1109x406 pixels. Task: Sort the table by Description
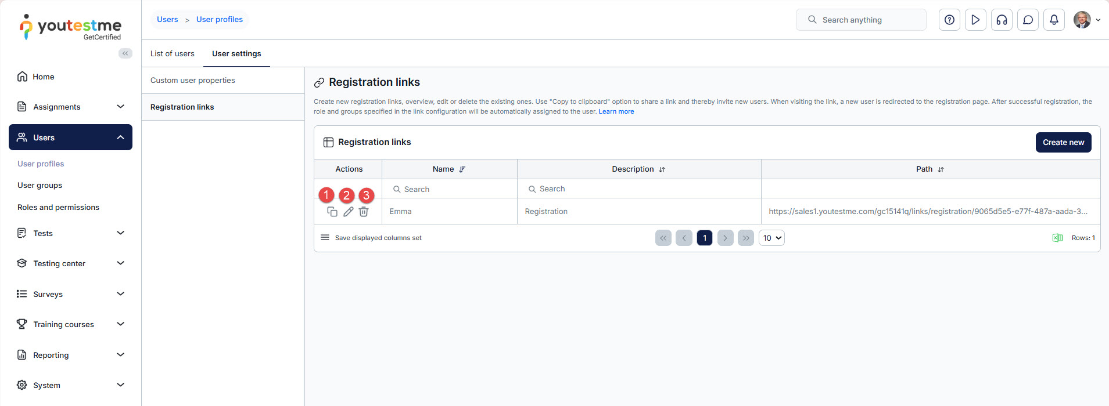662,169
